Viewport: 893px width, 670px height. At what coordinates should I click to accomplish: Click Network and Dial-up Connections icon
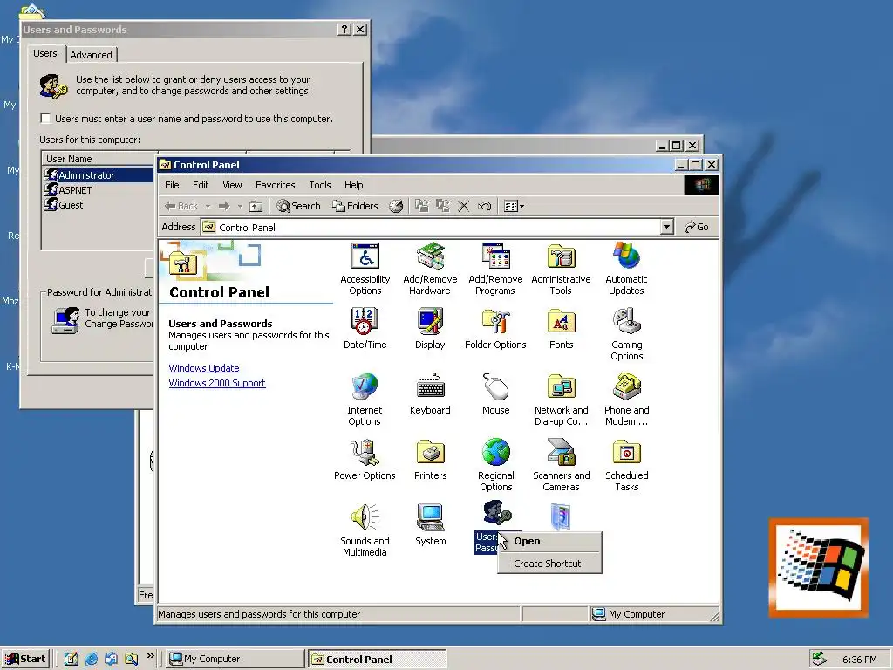561,400
